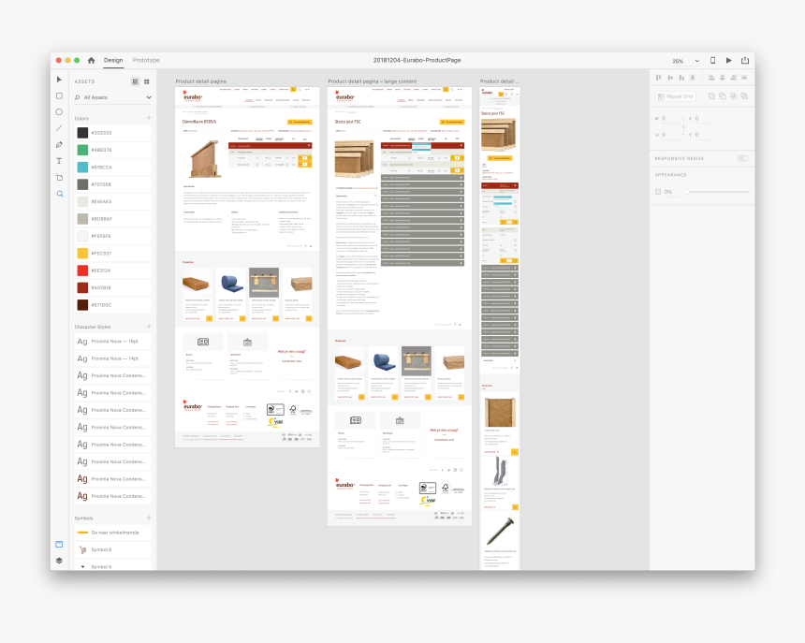
Task: Toggle Responsive Resize switch
Action: point(743,158)
